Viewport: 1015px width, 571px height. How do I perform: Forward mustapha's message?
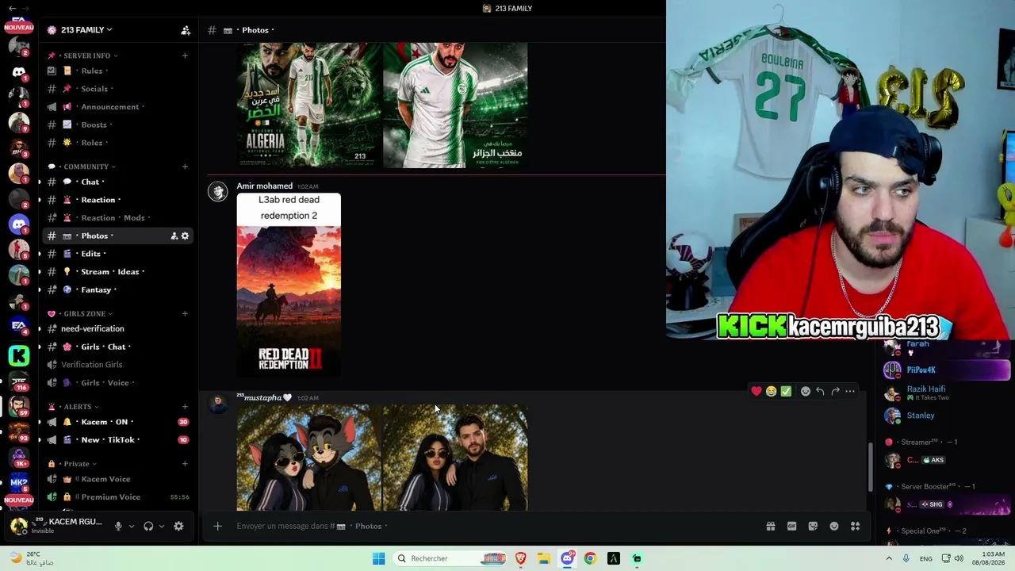[835, 391]
